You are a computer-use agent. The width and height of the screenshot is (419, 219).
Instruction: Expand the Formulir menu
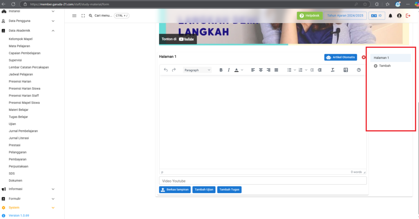(x=28, y=199)
